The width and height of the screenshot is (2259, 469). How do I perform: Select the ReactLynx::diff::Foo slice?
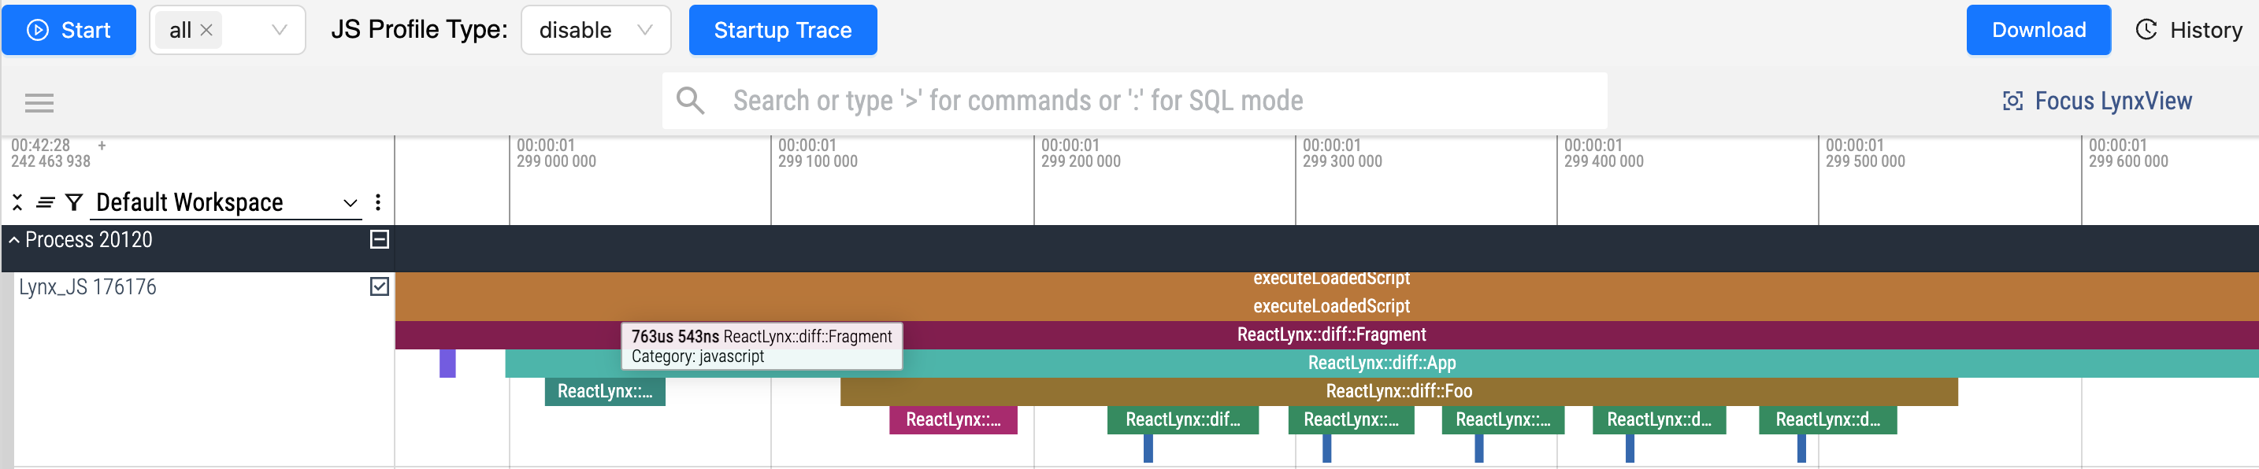pos(1399,391)
